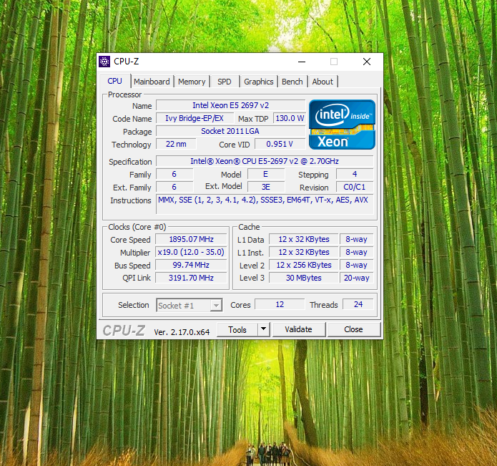Minimize the CPU-Z window
This screenshot has width=497, height=466.
pyautogui.click(x=302, y=62)
